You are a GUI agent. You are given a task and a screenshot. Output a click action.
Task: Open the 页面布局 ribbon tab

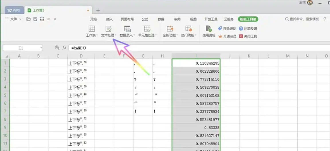127,19
